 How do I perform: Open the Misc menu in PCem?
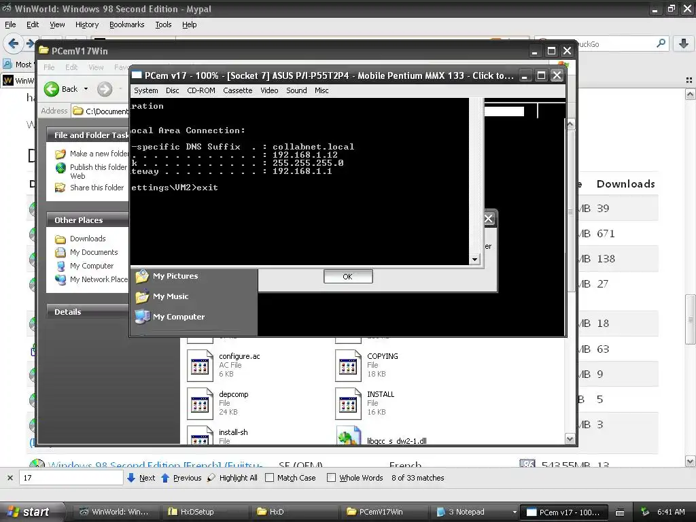click(x=321, y=90)
